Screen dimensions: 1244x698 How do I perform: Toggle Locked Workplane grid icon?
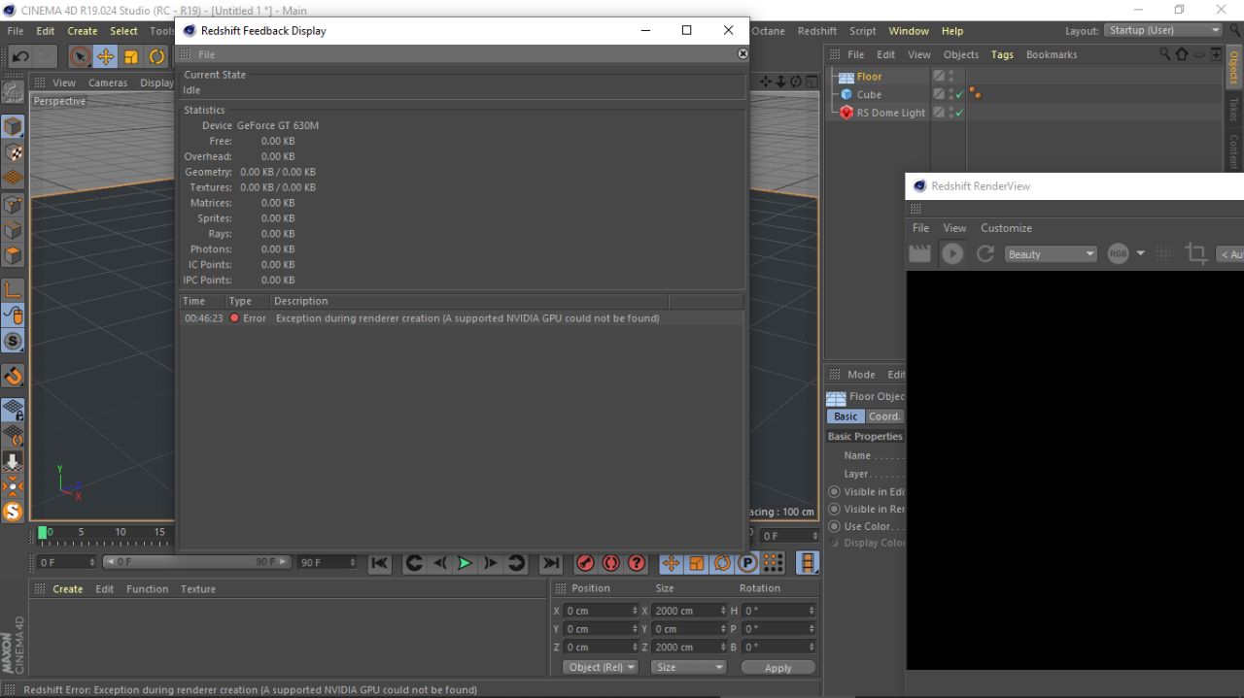[x=13, y=410]
